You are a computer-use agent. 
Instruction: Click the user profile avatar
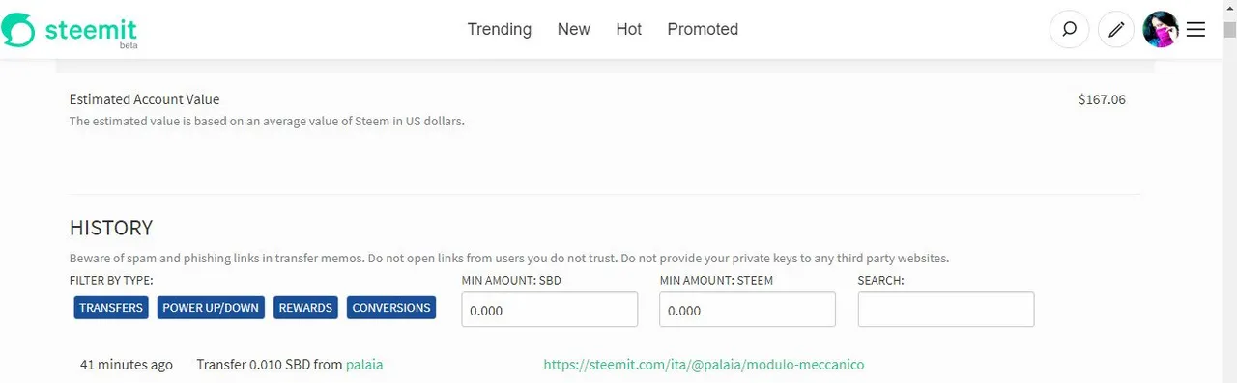[1161, 30]
